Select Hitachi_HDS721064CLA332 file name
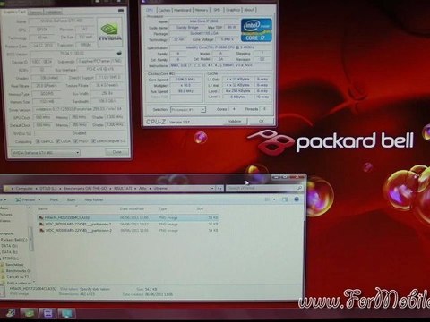 67,217
